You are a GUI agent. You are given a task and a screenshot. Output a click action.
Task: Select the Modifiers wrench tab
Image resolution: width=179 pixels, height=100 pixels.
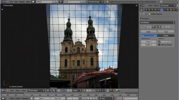click(162, 10)
